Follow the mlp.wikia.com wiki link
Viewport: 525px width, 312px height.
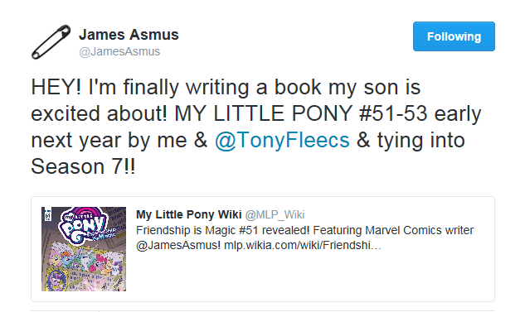coord(303,246)
